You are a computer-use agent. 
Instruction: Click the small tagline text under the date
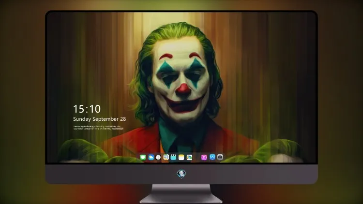pos(98,128)
